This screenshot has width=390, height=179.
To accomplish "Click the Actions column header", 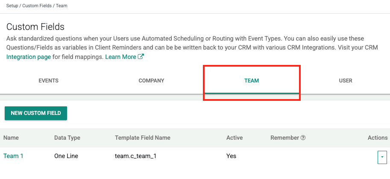I will [378, 138].
